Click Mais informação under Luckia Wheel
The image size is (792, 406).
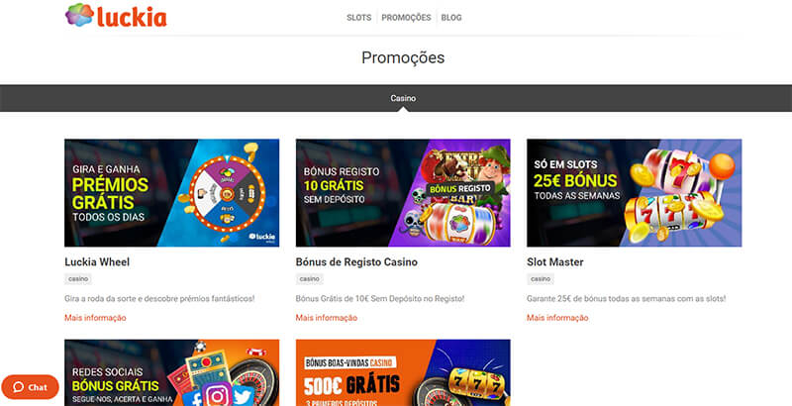(95, 318)
